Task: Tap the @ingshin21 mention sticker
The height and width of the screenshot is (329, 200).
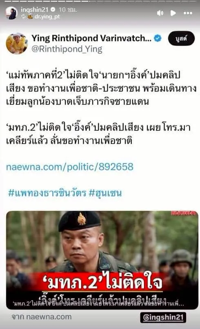Action: pos(163,318)
